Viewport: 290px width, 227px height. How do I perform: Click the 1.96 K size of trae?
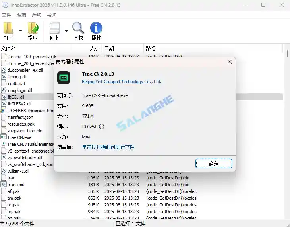(93, 178)
